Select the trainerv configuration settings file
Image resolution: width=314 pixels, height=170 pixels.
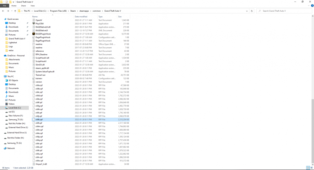click(39, 79)
